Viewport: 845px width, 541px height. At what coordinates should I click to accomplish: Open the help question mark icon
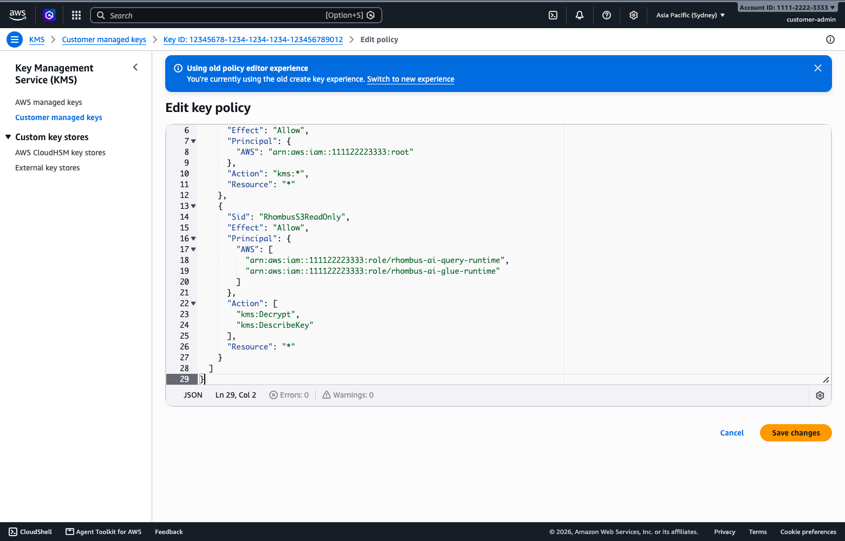coord(607,15)
